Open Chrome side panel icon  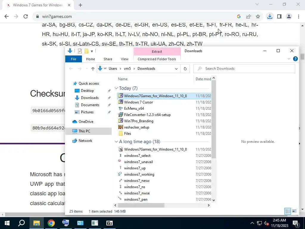[279, 17]
